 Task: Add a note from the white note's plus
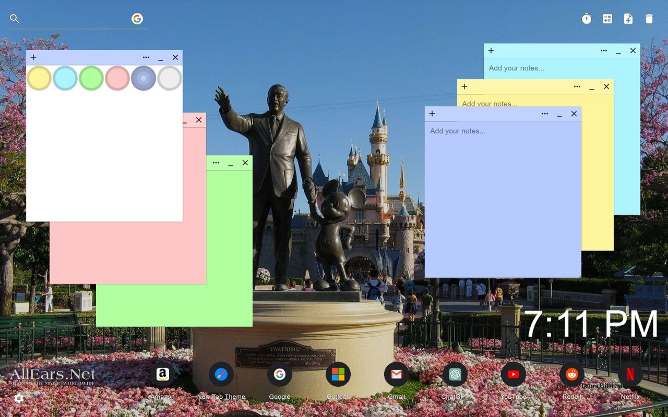33,57
